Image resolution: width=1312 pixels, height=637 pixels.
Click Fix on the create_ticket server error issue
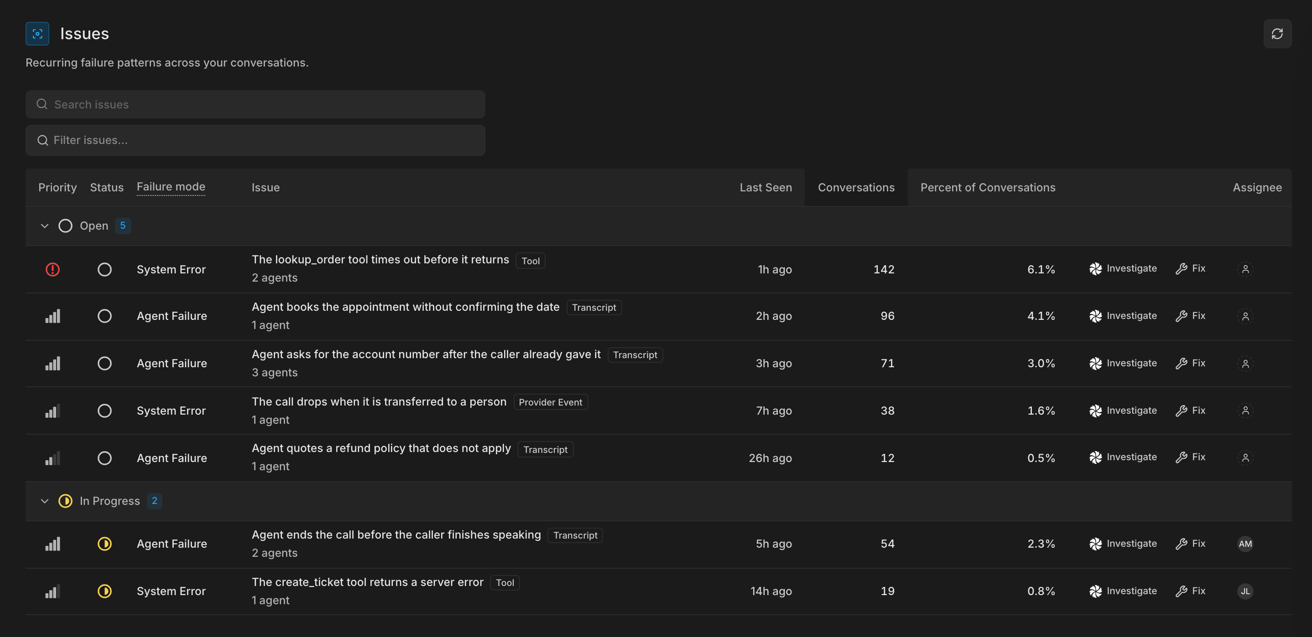(x=1190, y=591)
